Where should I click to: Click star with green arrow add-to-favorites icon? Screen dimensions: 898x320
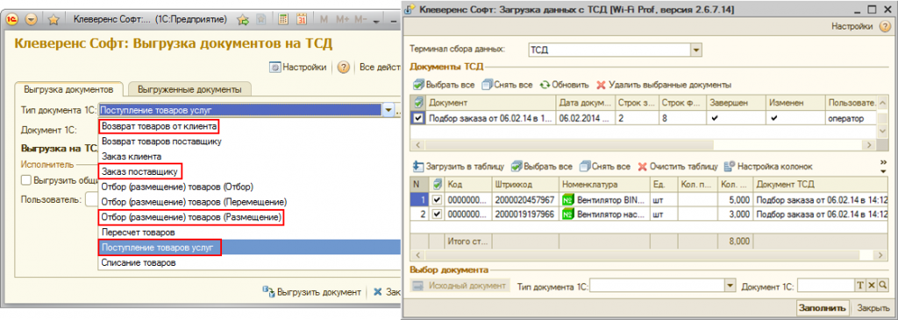(244, 19)
